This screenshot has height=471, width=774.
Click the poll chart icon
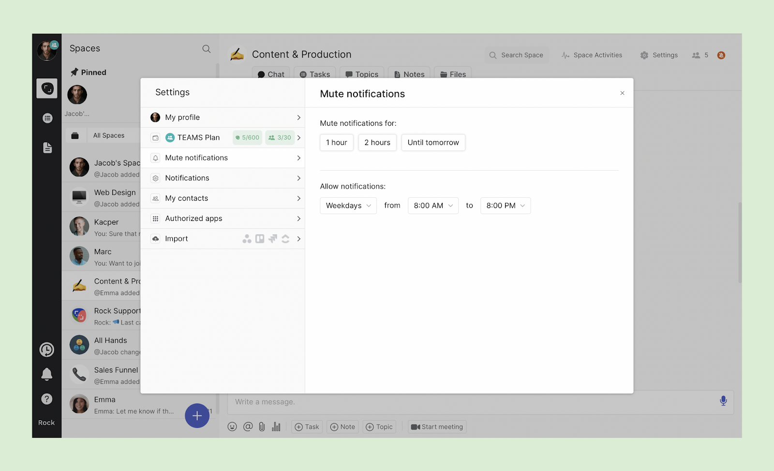click(x=276, y=427)
